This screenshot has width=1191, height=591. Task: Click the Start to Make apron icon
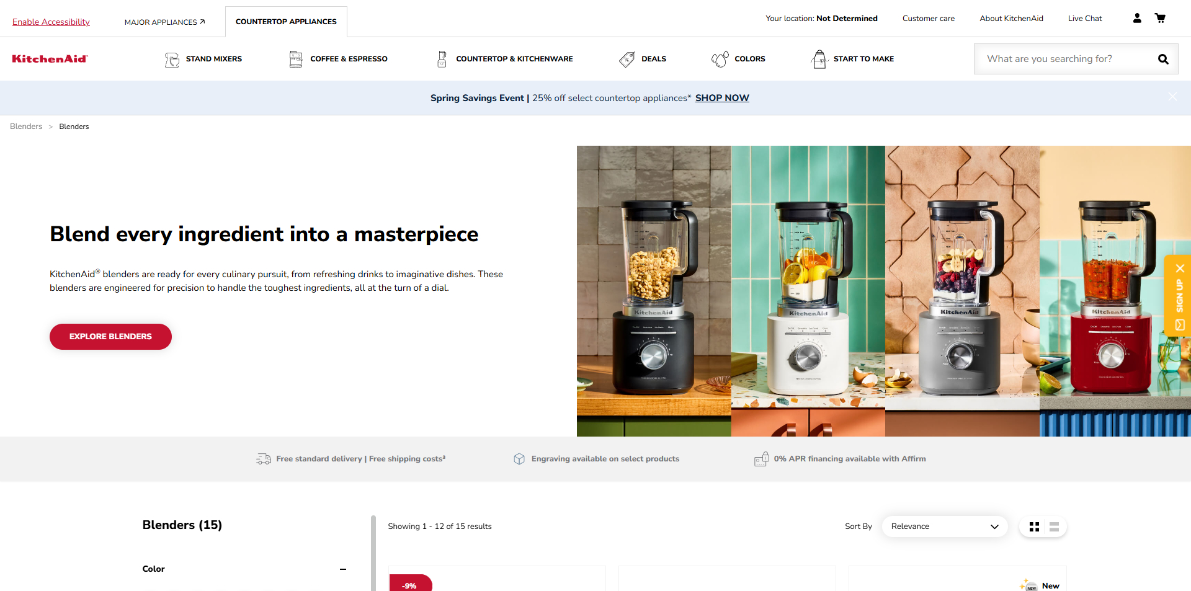pyautogui.click(x=819, y=59)
